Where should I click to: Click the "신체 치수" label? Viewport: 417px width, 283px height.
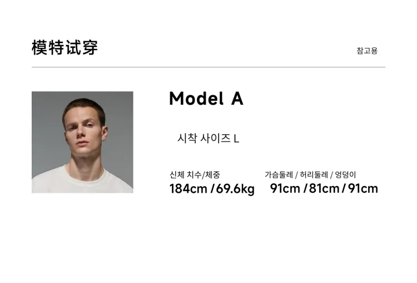click(185, 175)
